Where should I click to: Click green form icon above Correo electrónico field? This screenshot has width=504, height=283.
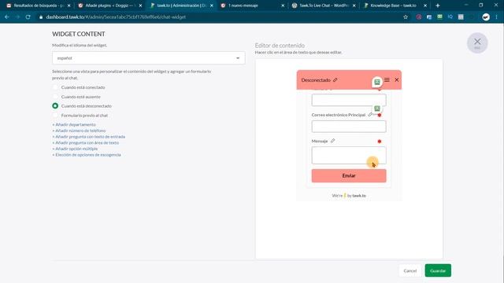point(377,108)
